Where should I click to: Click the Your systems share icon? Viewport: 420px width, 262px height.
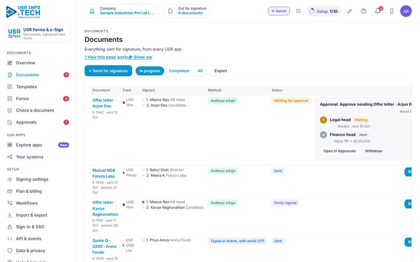click(x=10, y=157)
